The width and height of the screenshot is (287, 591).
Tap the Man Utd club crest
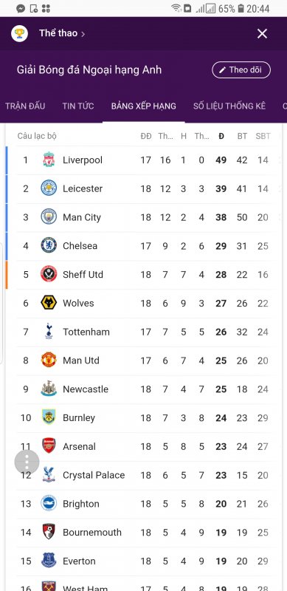point(49,360)
